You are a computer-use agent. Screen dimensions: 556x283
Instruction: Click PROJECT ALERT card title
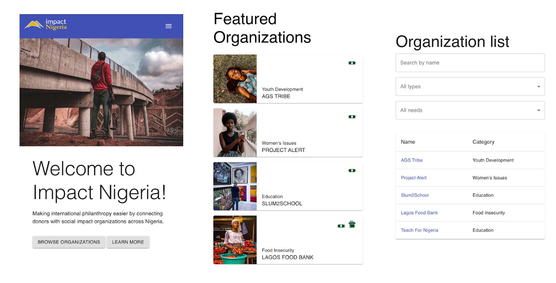pos(283,150)
